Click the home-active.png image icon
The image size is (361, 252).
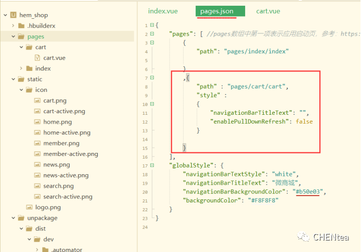(x=38, y=133)
